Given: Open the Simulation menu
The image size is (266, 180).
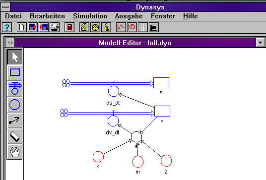Looking at the screenshot, I should (90, 16).
